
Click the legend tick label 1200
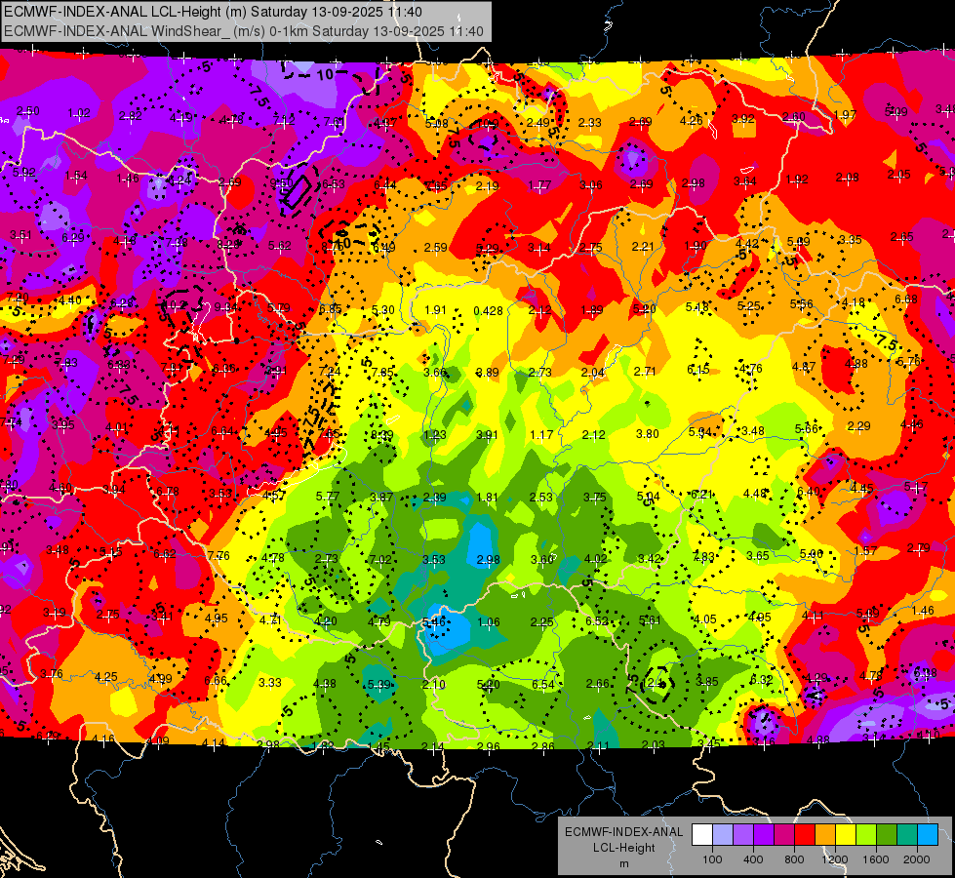coord(834,859)
